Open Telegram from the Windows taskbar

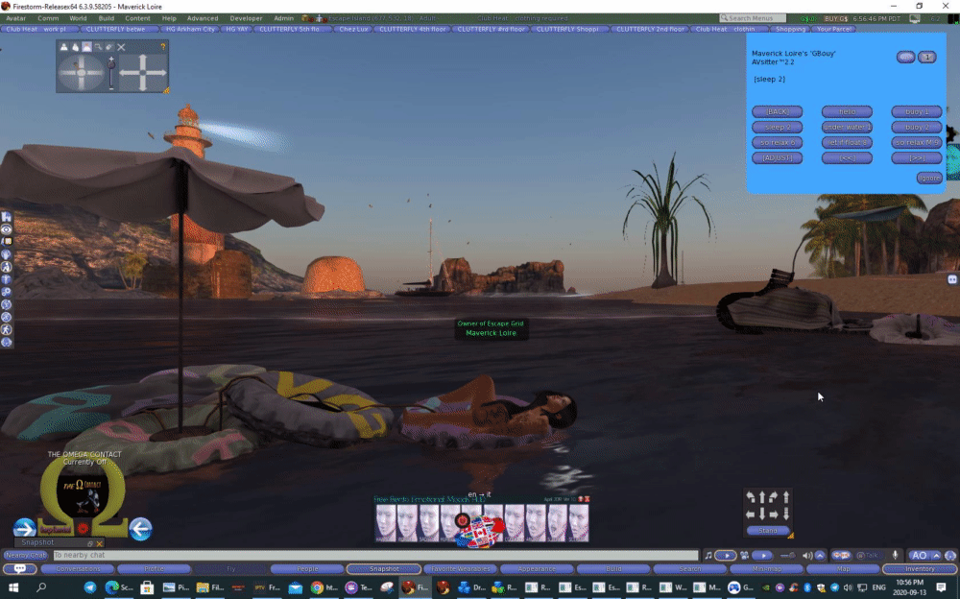(x=90, y=587)
